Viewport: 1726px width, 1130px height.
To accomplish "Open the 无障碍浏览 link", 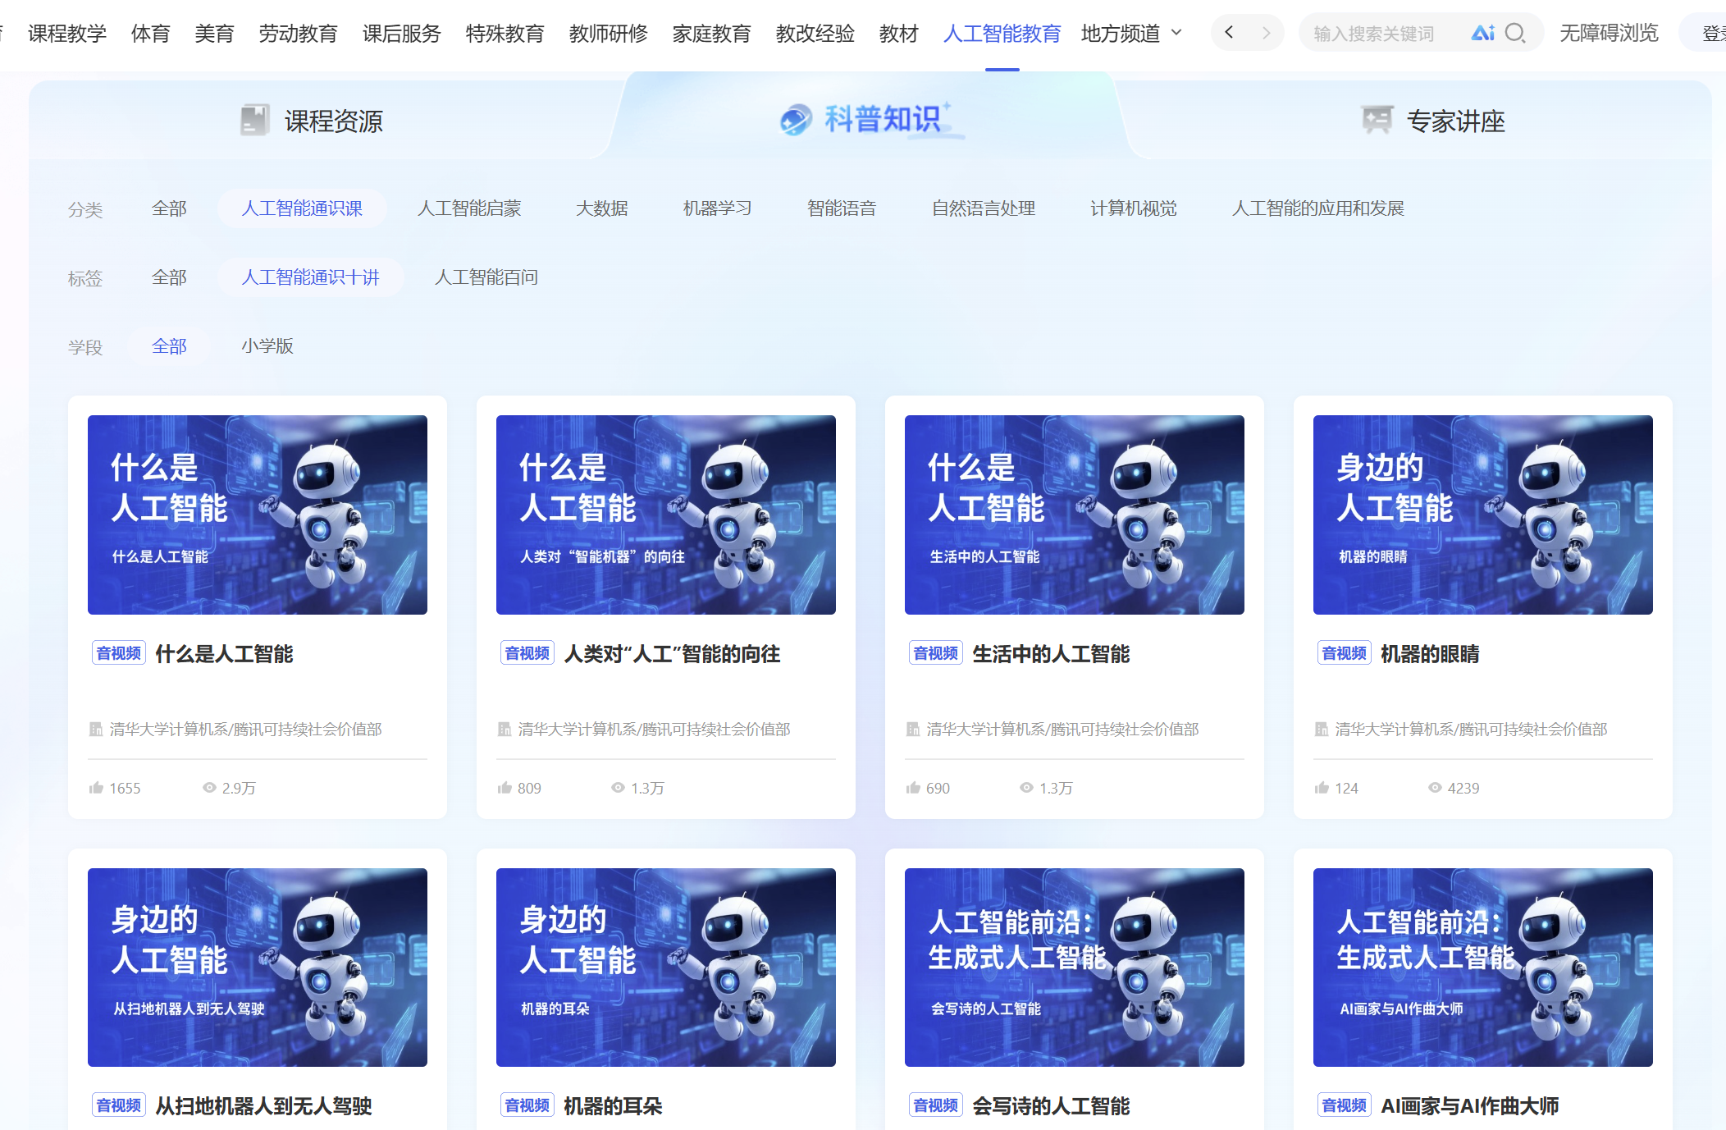I will tap(1609, 33).
